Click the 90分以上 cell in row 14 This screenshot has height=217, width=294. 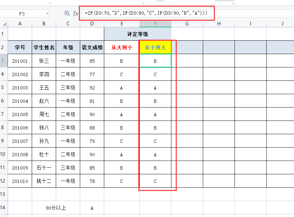56,207
